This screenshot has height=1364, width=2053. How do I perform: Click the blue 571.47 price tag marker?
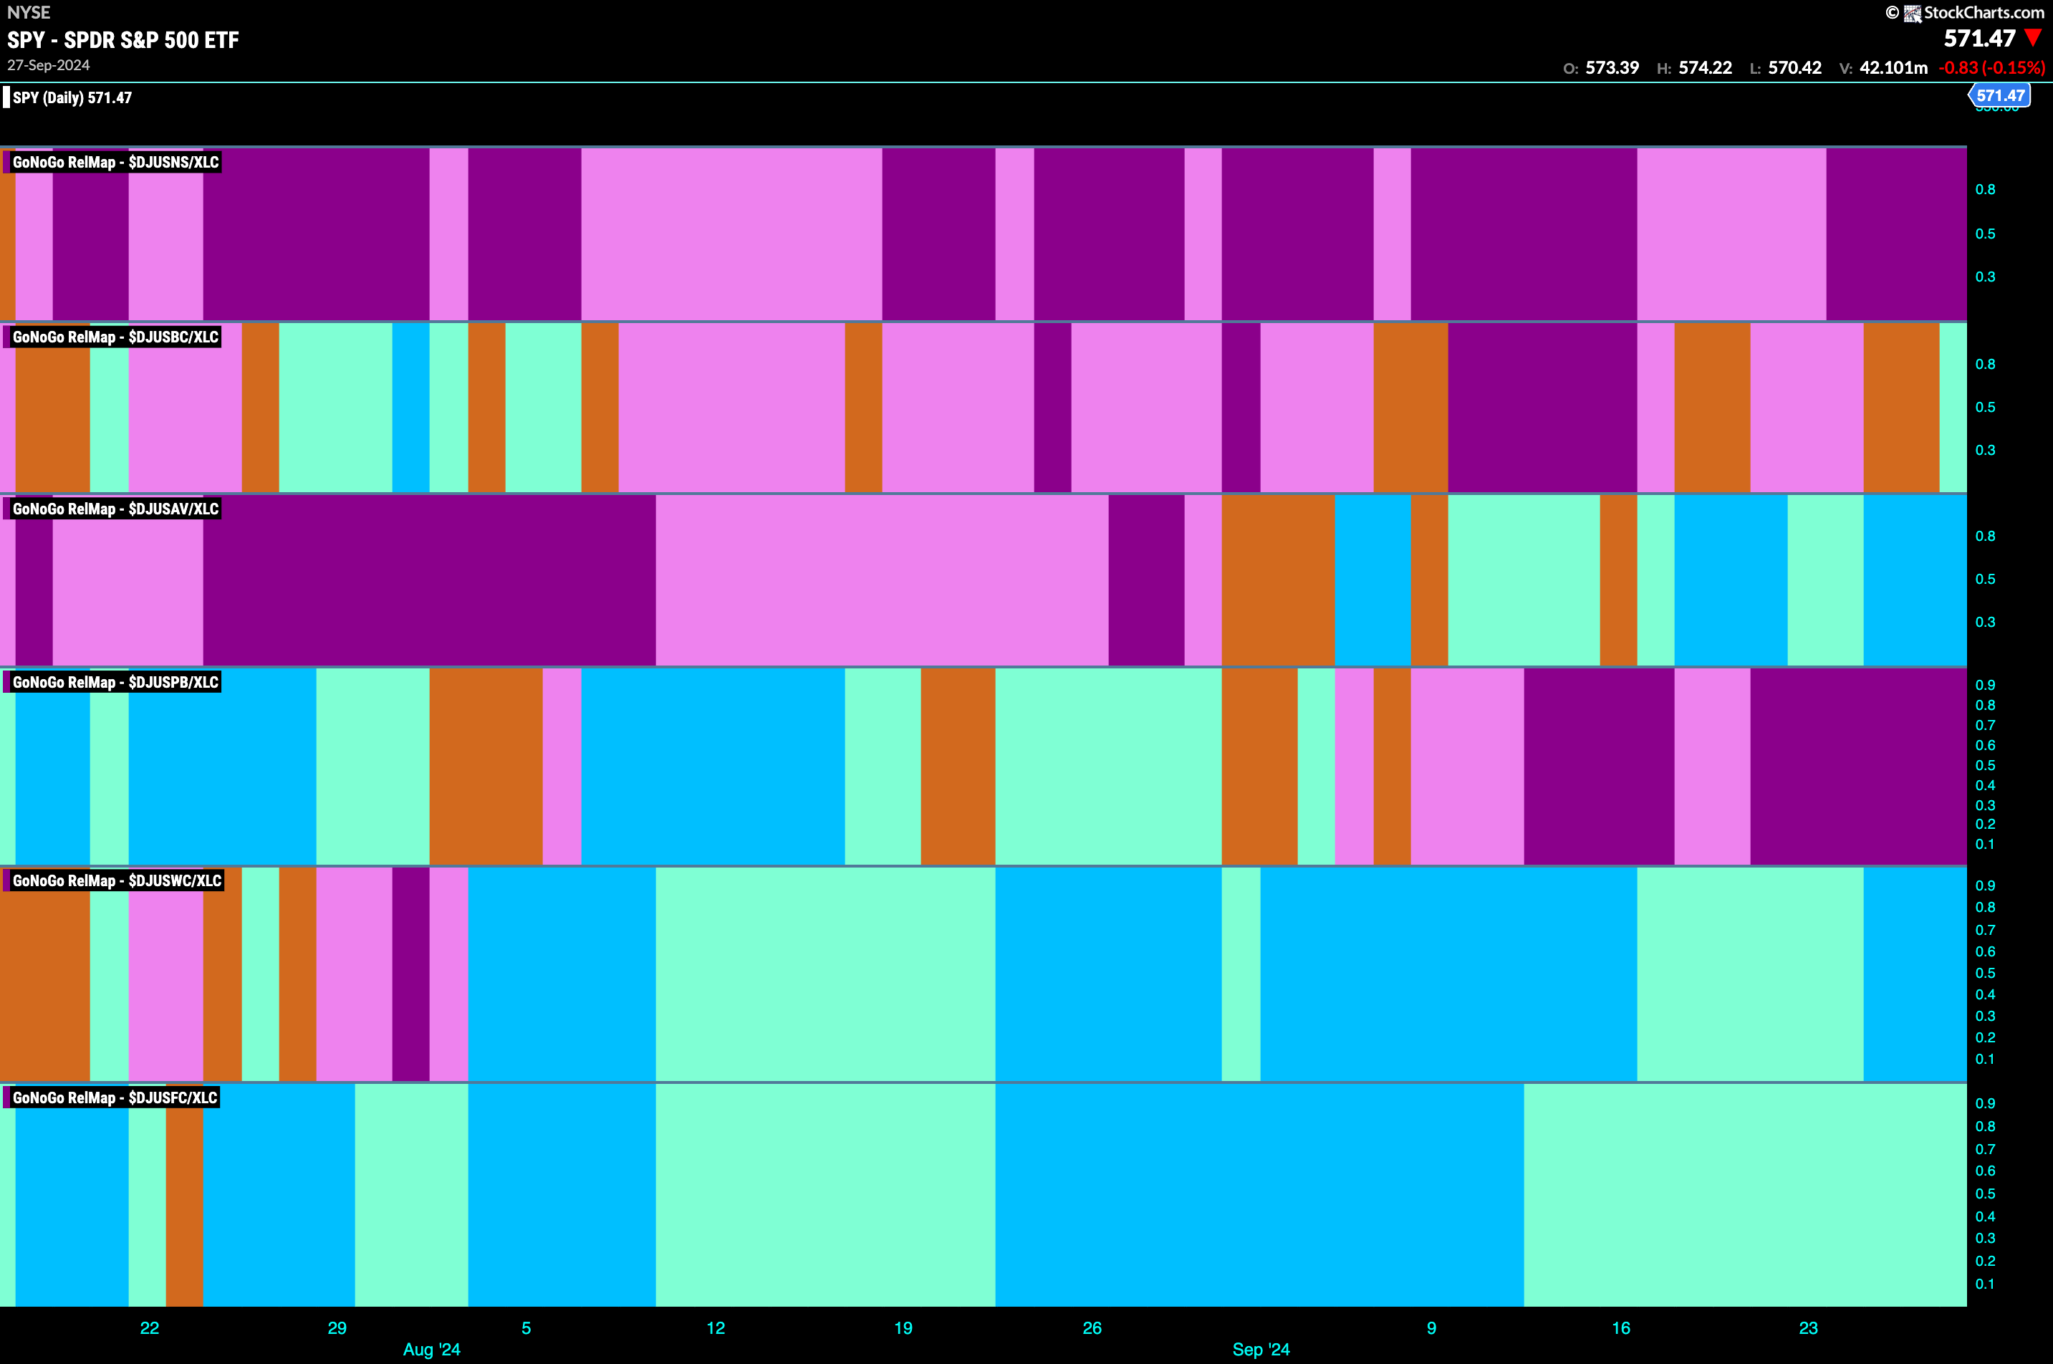tap(2000, 96)
